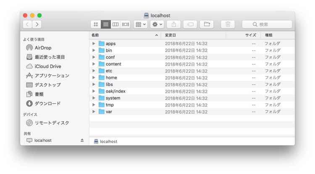Viewport: 315px width, 174px height.
Task: Switch to icon view mode
Action: point(96,24)
